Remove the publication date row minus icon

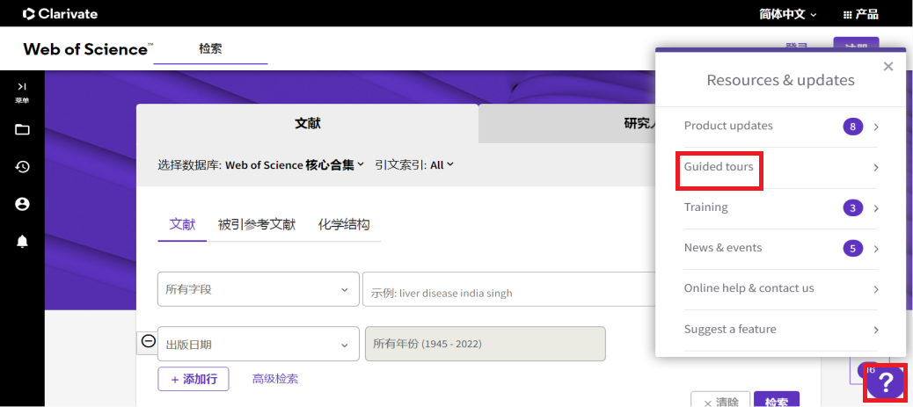click(149, 342)
